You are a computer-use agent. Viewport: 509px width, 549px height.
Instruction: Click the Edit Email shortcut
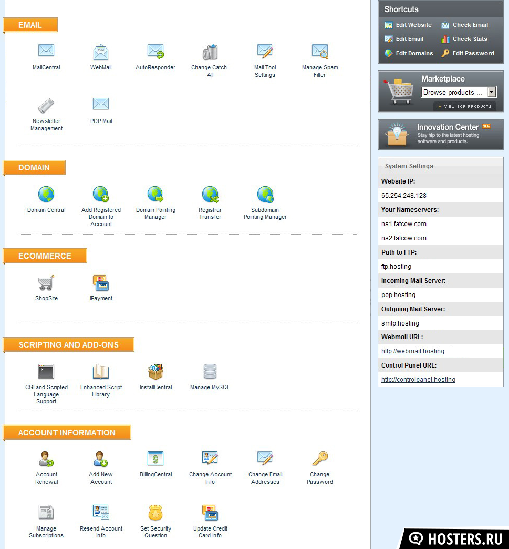click(x=404, y=39)
